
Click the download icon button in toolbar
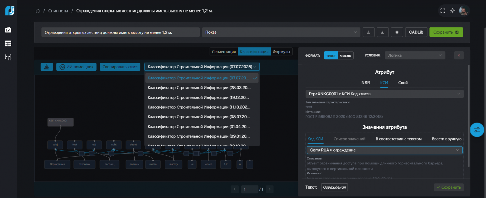pos(383,32)
